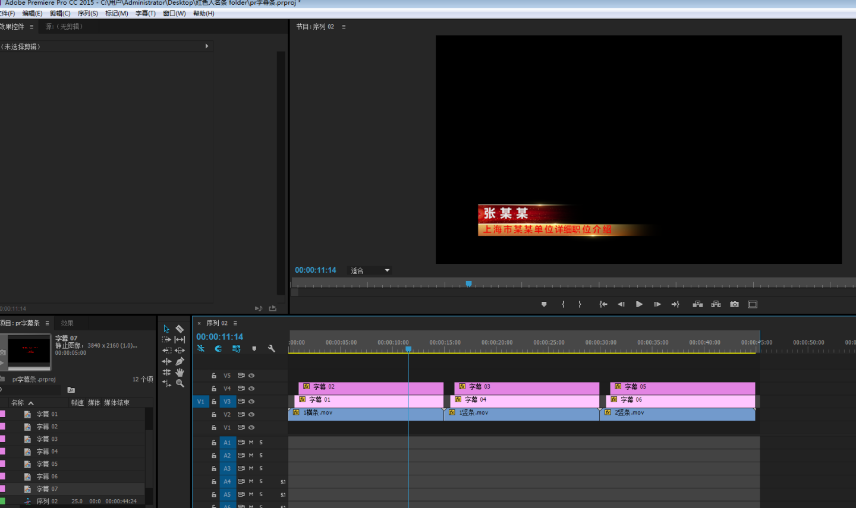
Task: Select the Ripple Edit tool
Action: (166, 361)
